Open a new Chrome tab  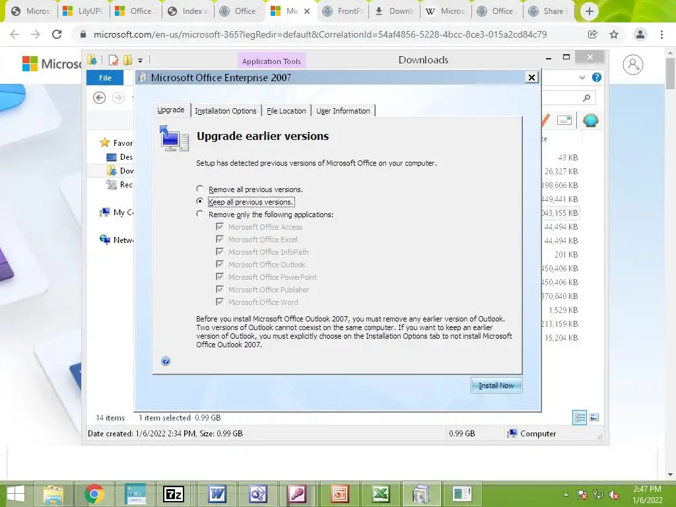(590, 12)
